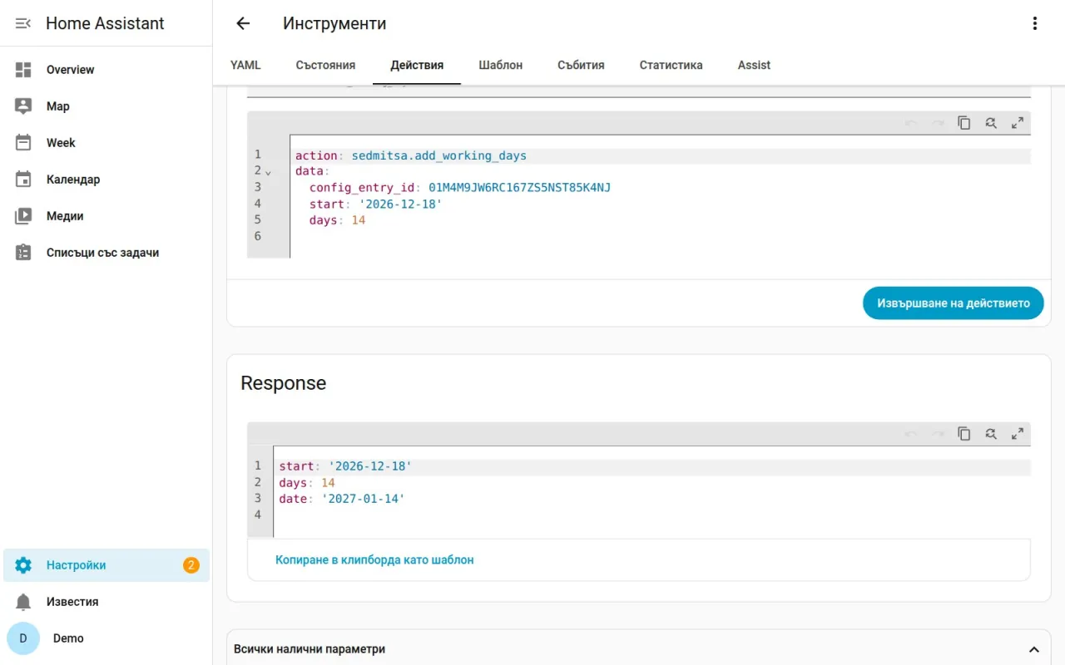Open Overview dashboard icon

coord(23,70)
